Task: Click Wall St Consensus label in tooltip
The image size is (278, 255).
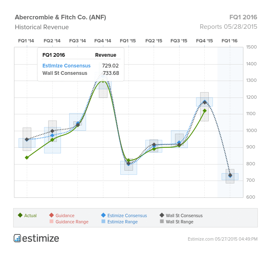Action: tap(65, 73)
